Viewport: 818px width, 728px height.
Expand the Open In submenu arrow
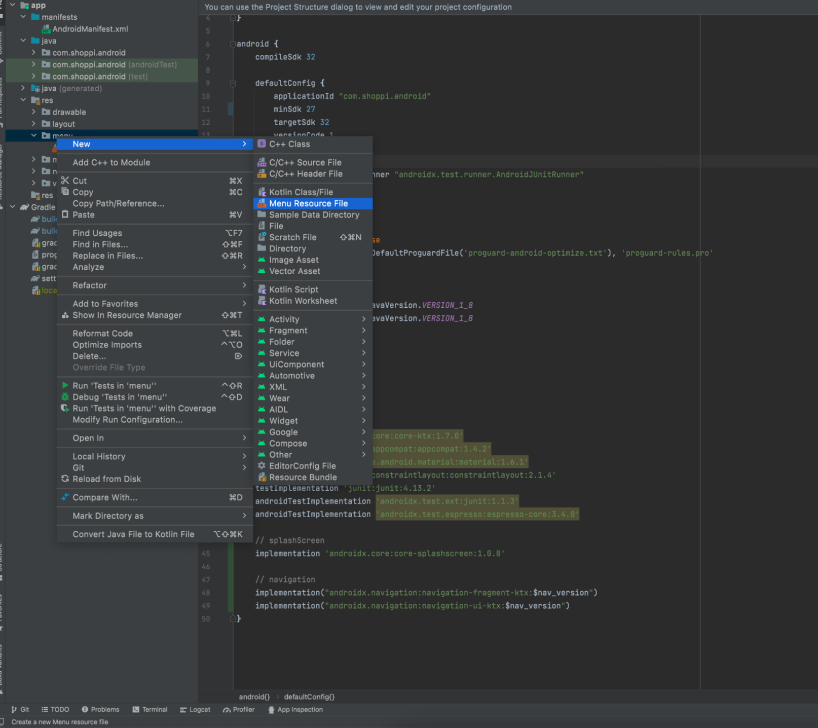tap(244, 438)
